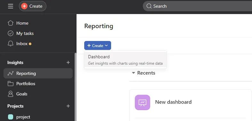
Task: Click the Inbox bell icon
Action: 11,44
